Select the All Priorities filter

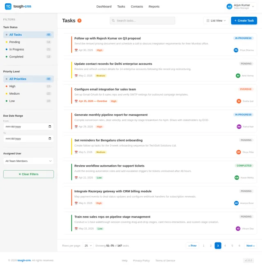[29, 79]
